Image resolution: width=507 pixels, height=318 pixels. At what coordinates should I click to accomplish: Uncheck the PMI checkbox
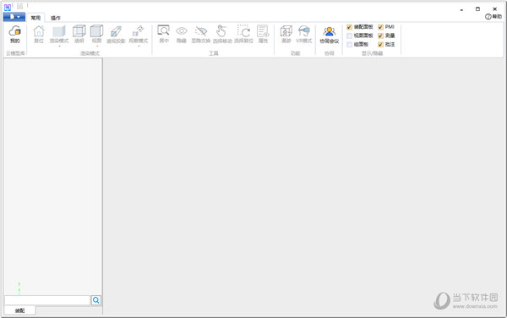click(x=380, y=27)
